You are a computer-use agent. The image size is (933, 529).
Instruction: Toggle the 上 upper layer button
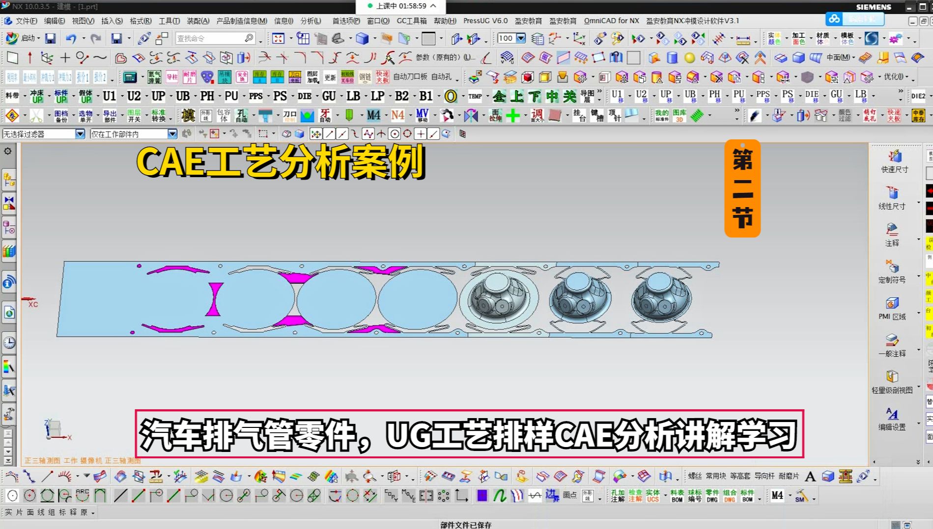tap(516, 96)
